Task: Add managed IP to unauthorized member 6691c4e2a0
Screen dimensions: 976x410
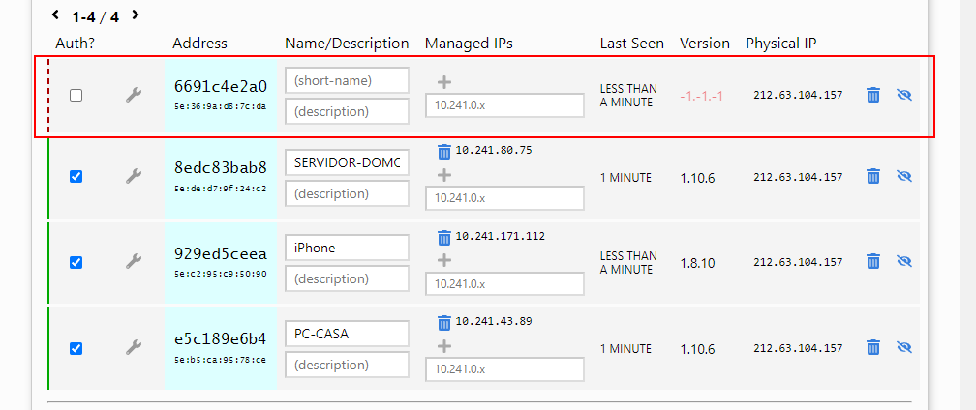Action: [444, 82]
